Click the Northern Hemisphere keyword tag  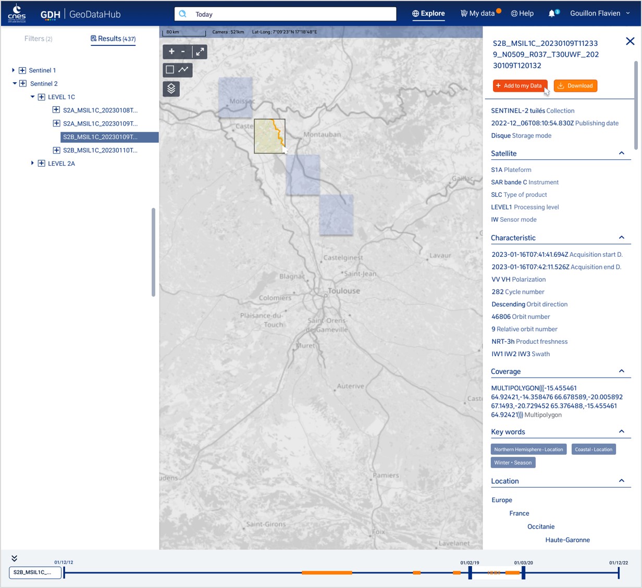528,449
